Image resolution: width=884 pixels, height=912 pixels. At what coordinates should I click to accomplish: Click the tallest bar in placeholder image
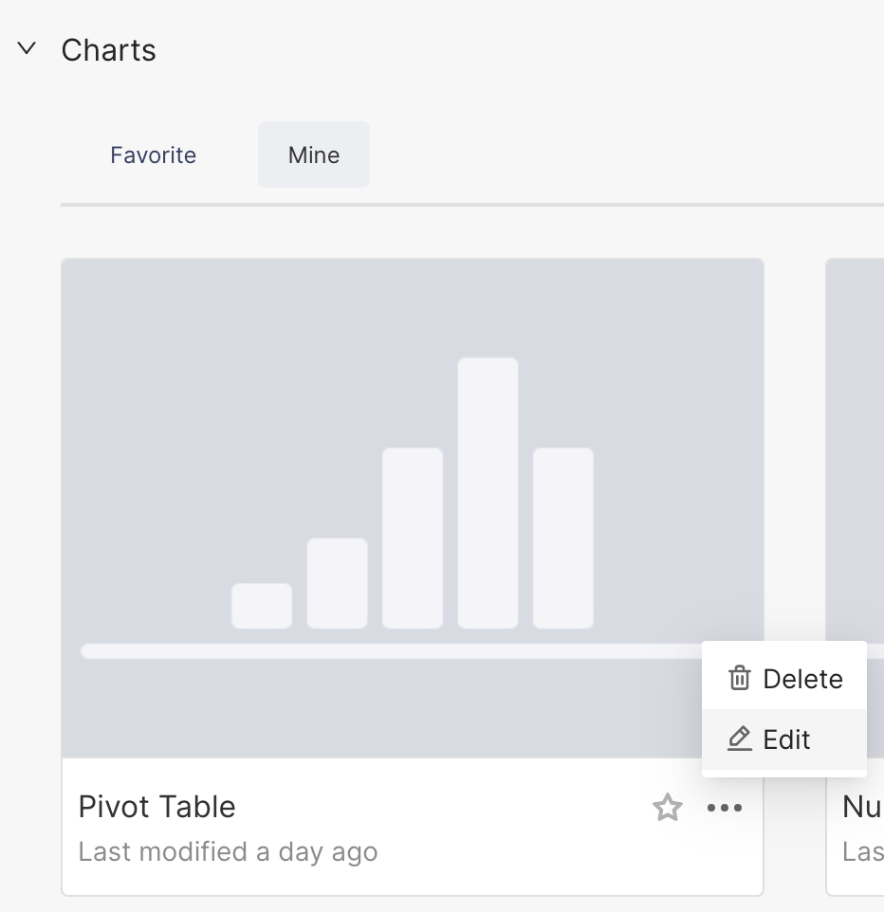pyautogui.click(x=488, y=492)
